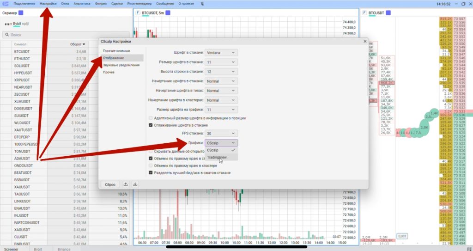Click the 0,001 lot size box in order book

tap(402, 236)
